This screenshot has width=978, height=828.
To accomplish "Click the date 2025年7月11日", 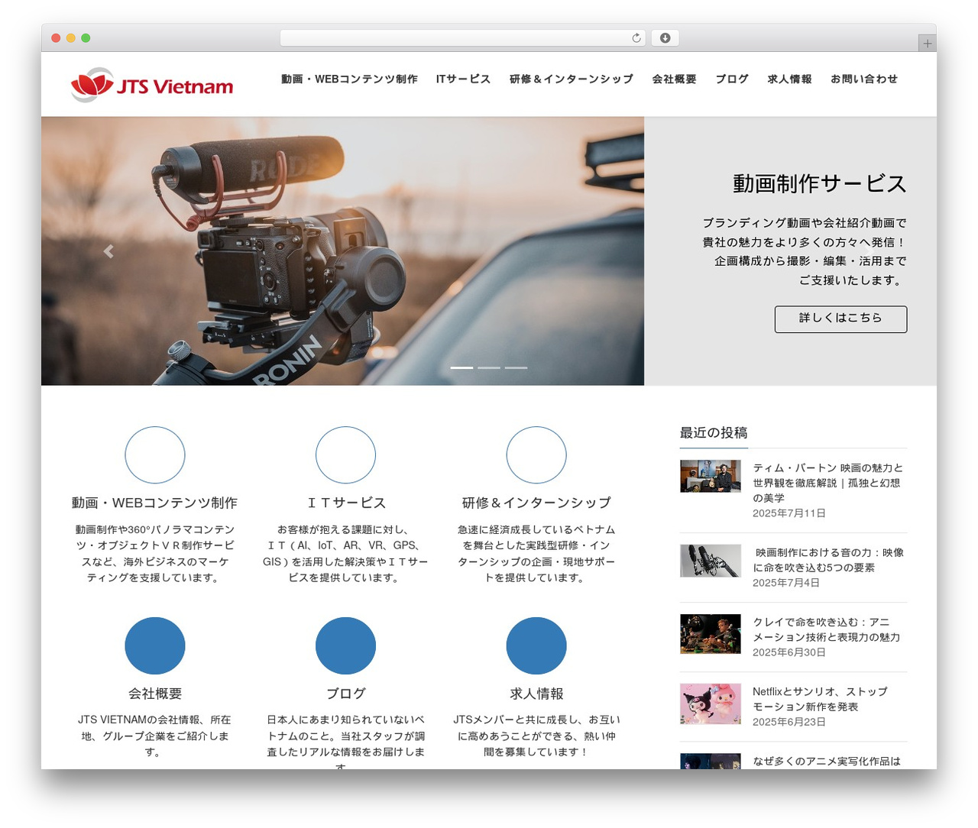I will (x=789, y=513).
